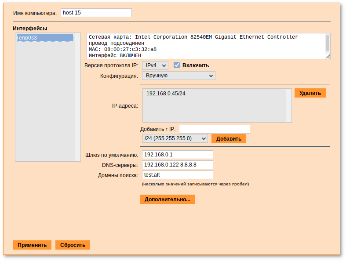Click the IP-адреса list scrollbar

(x=289, y=105)
